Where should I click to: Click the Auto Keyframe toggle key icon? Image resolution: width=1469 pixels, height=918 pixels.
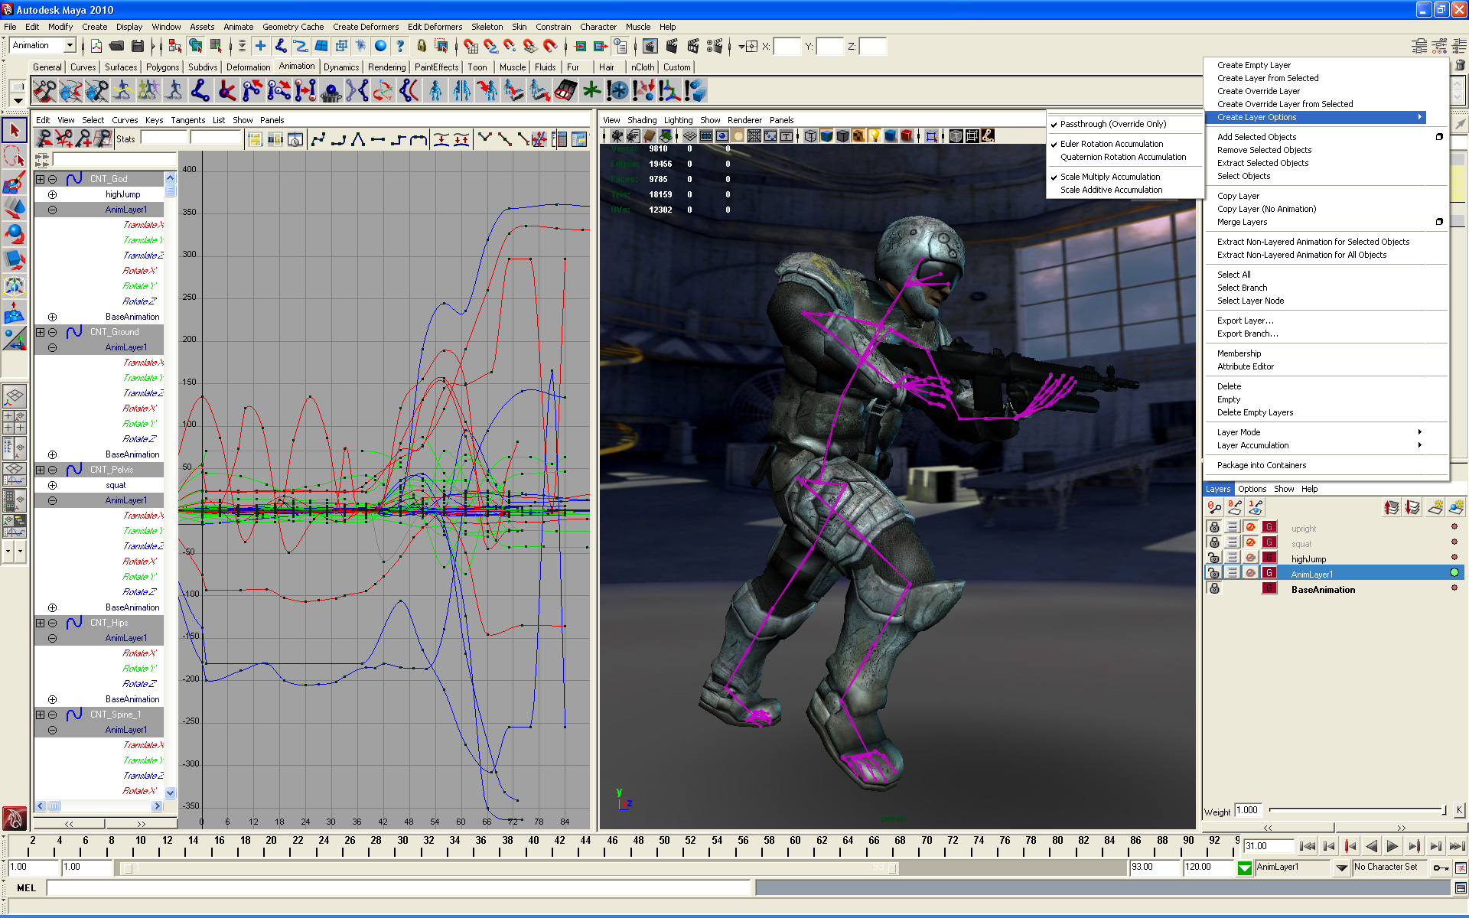(1441, 868)
